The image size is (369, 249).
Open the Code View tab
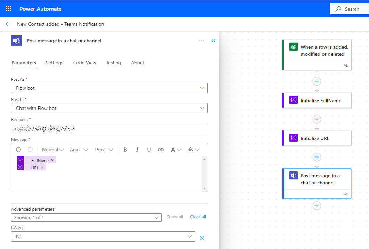84,63
